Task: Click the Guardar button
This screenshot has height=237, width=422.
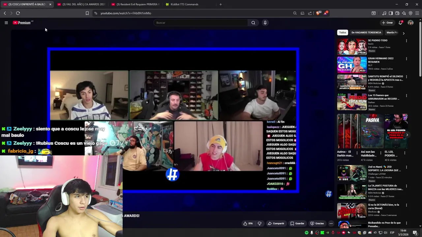Action: [x=297, y=224]
